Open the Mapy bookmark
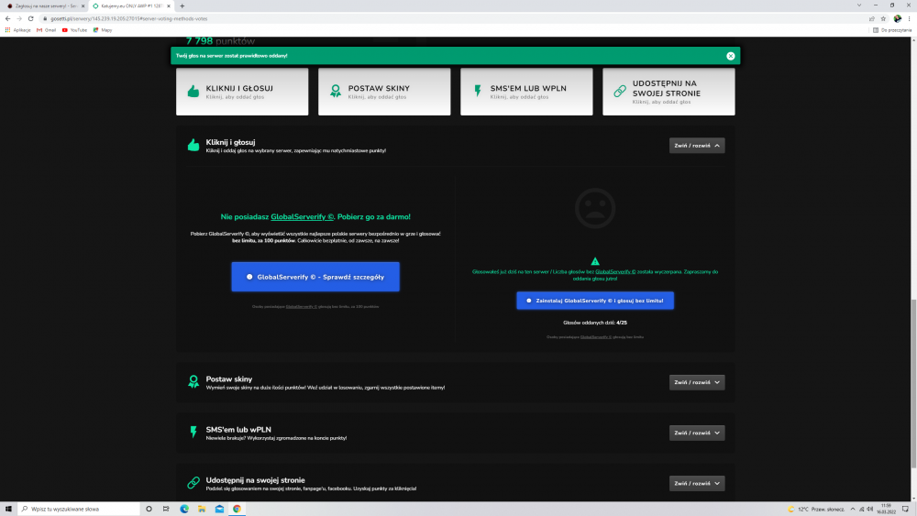The image size is (917, 516). pyautogui.click(x=103, y=30)
